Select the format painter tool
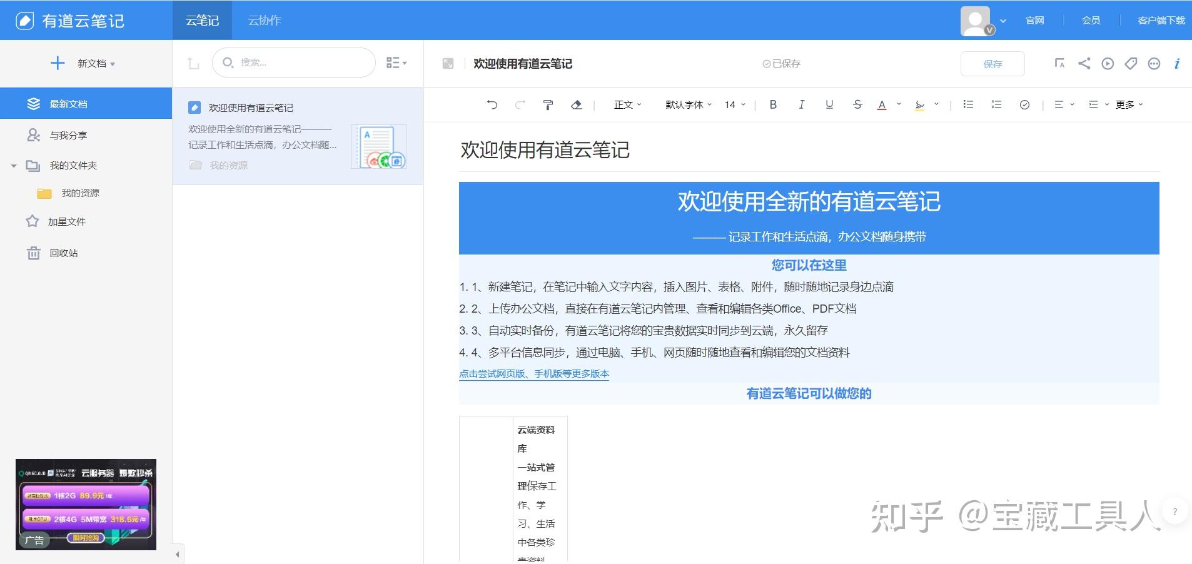The width and height of the screenshot is (1192, 564). pos(548,104)
